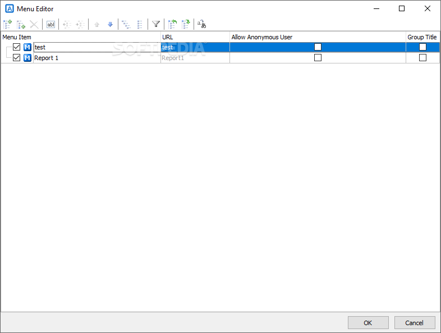Close the Menu Editor window

[427, 9]
